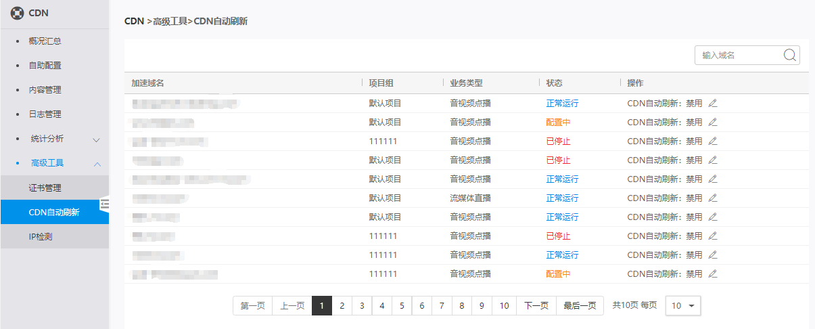The image size is (815, 329).
Task: Click the CDN logo icon
Action: pos(16,13)
